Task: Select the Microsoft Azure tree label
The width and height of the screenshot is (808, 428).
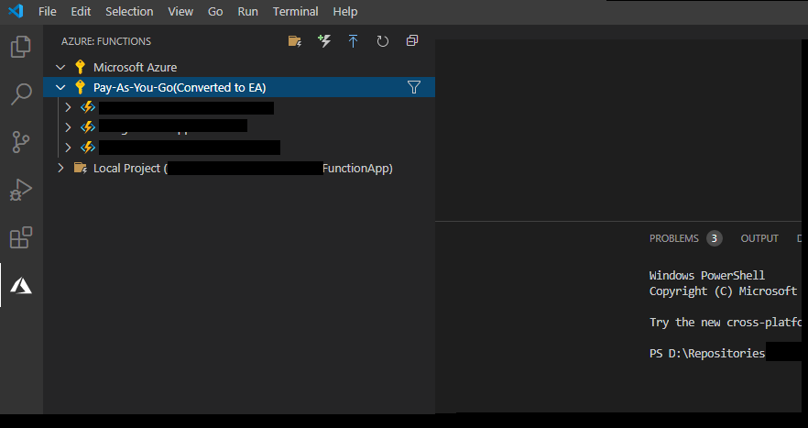Action: pyautogui.click(x=135, y=67)
